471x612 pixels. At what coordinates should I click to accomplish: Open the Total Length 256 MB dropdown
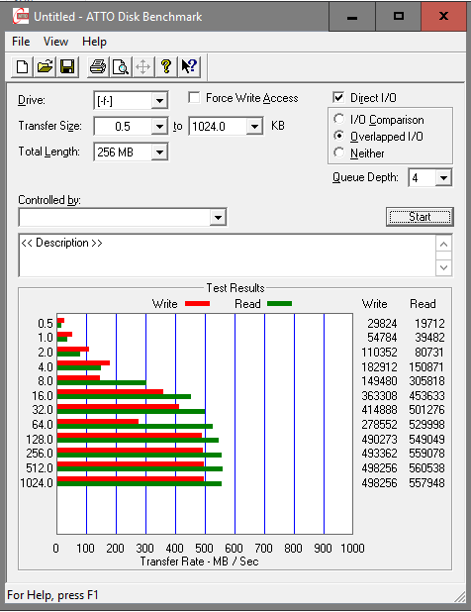[x=159, y=153]
